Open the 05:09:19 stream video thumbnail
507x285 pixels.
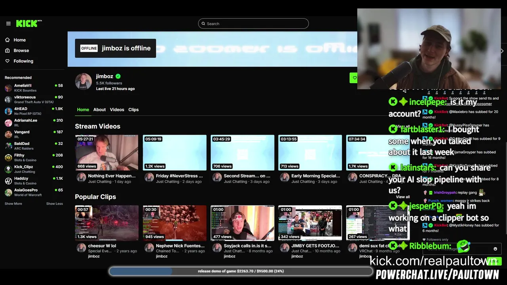(175, 153)
